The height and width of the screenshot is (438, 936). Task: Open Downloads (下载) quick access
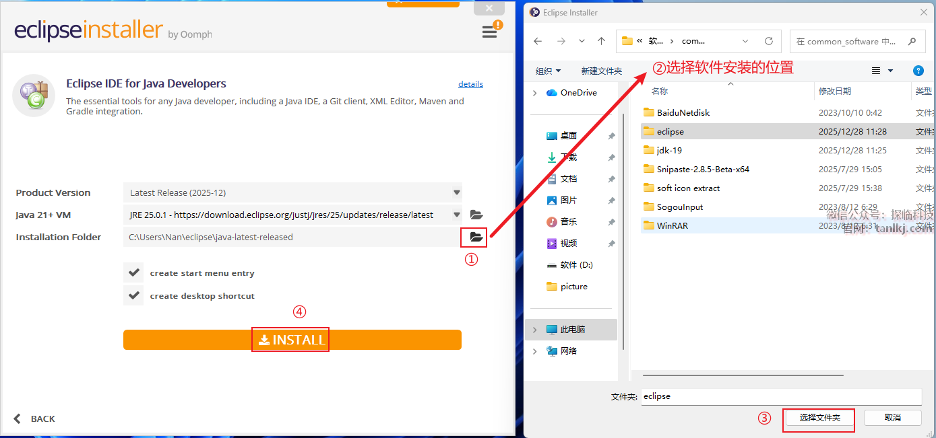(568, 157)
